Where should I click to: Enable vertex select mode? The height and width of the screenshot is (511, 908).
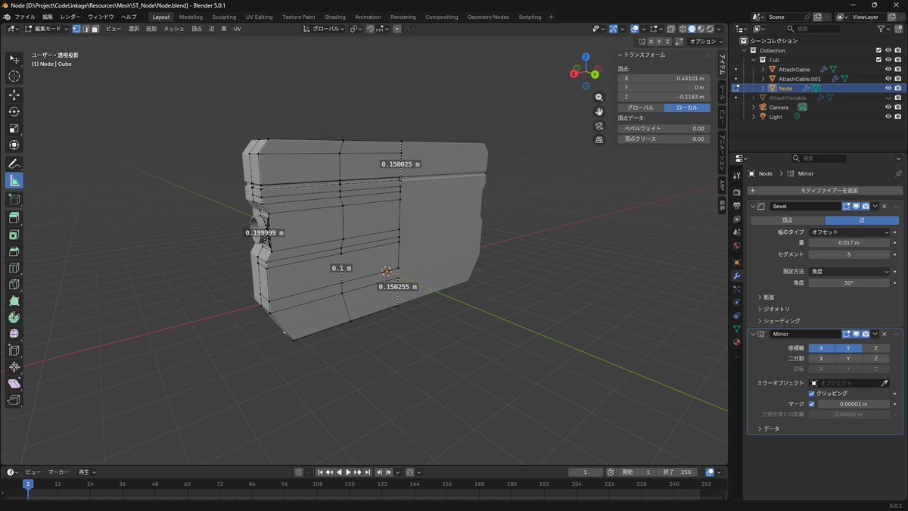76,29
